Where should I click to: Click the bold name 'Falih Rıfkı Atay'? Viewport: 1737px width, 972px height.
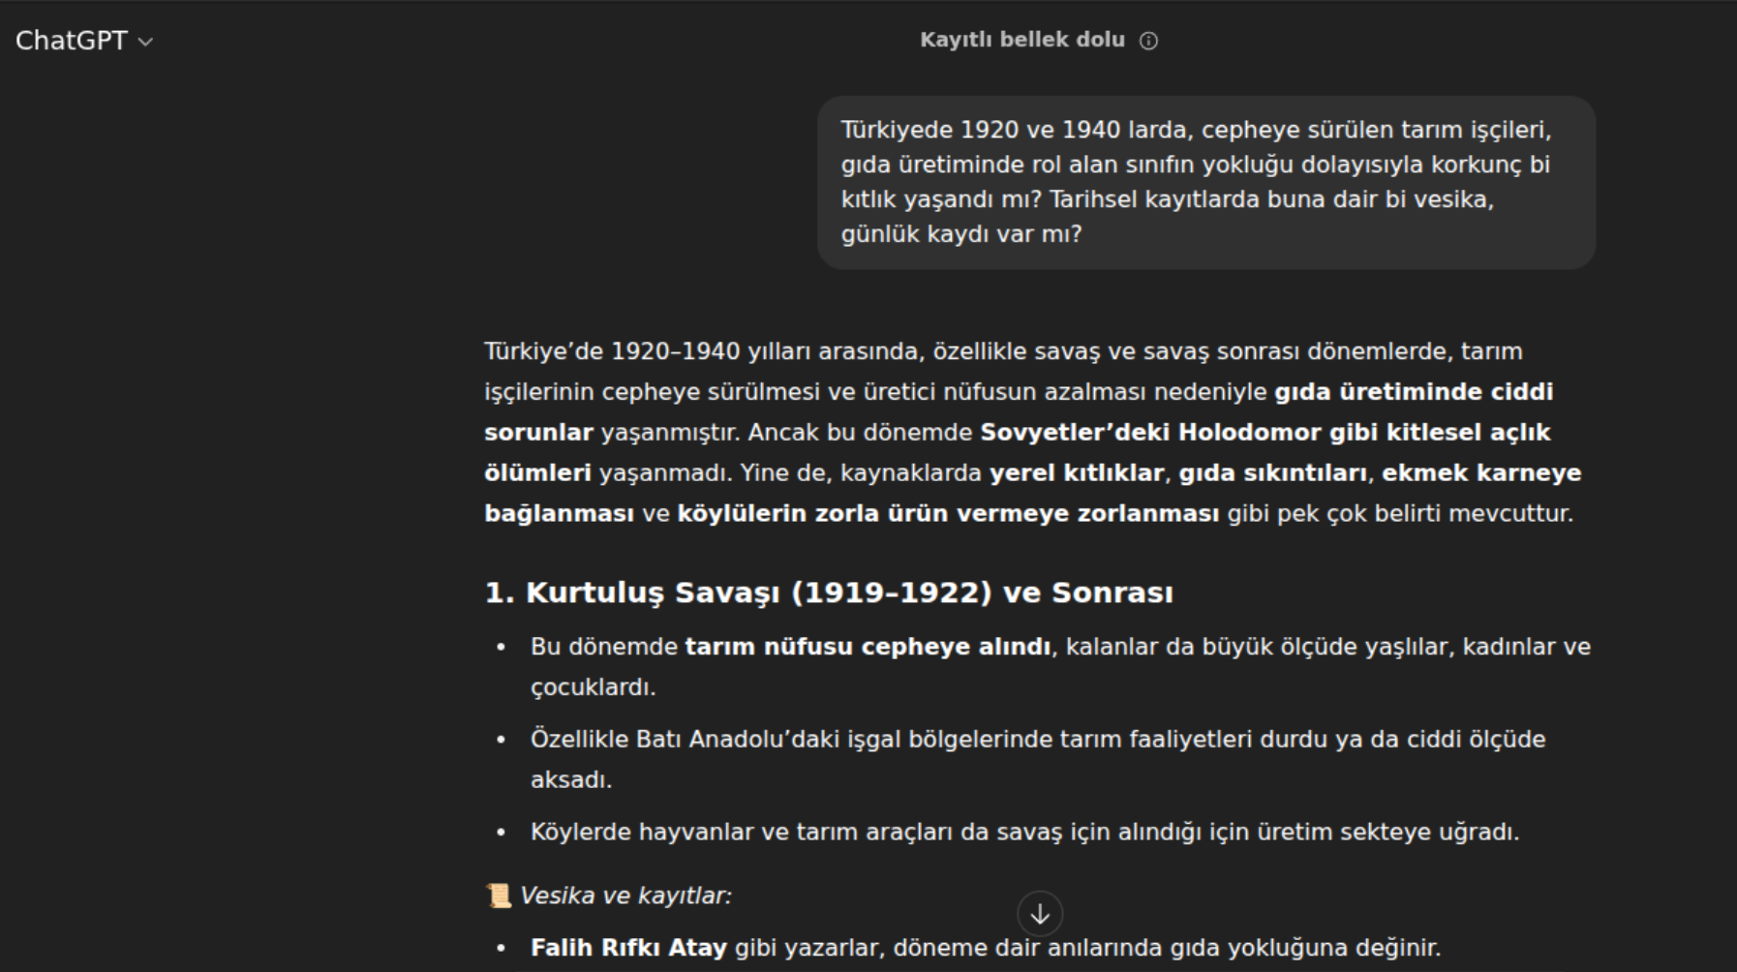(x=628, y=947)
